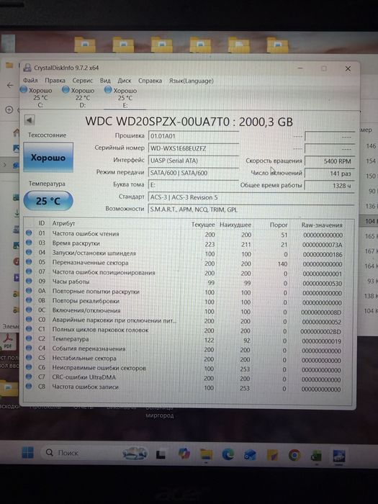This screenshot has height=504, width=378.
Task: Click CrystalDiskInfo icon in the taskbar
Action: [x=339, y=456]
